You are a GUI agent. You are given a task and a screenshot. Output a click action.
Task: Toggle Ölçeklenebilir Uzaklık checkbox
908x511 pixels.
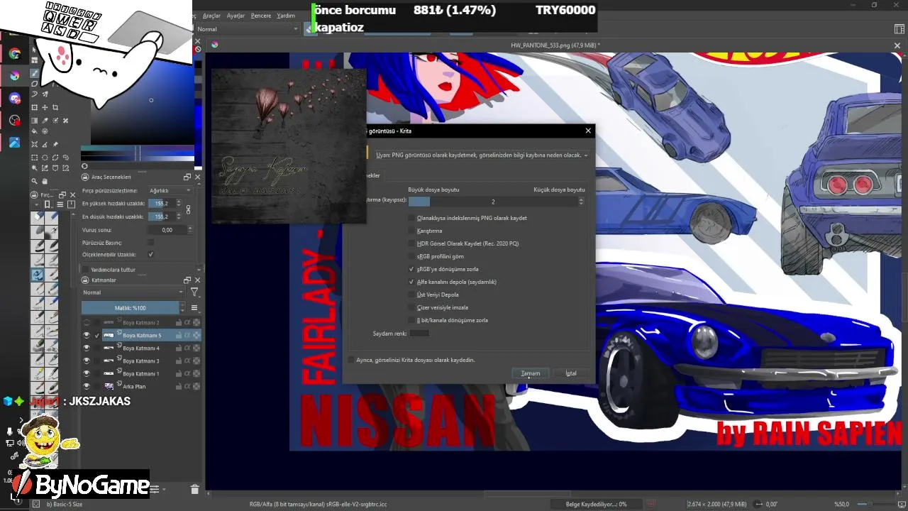point(150,254)
